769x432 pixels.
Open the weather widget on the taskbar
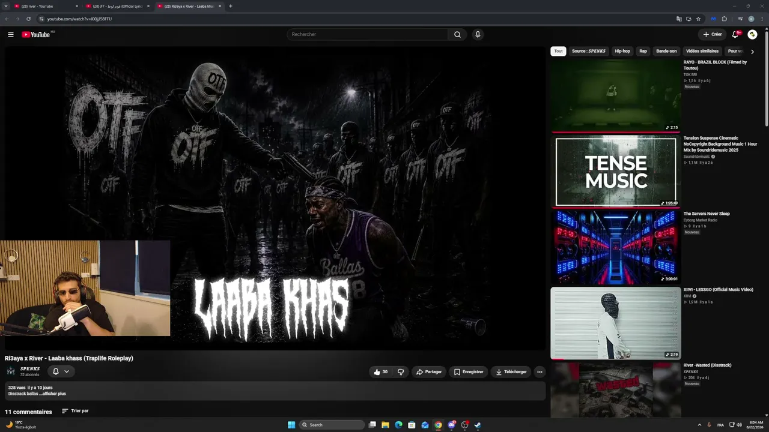coord(21,425)
